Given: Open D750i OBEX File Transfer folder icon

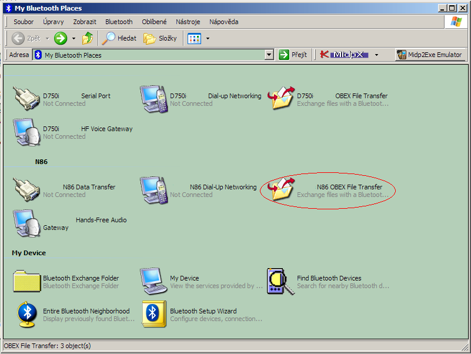Looking at the screenshot, I should point(281,98).
